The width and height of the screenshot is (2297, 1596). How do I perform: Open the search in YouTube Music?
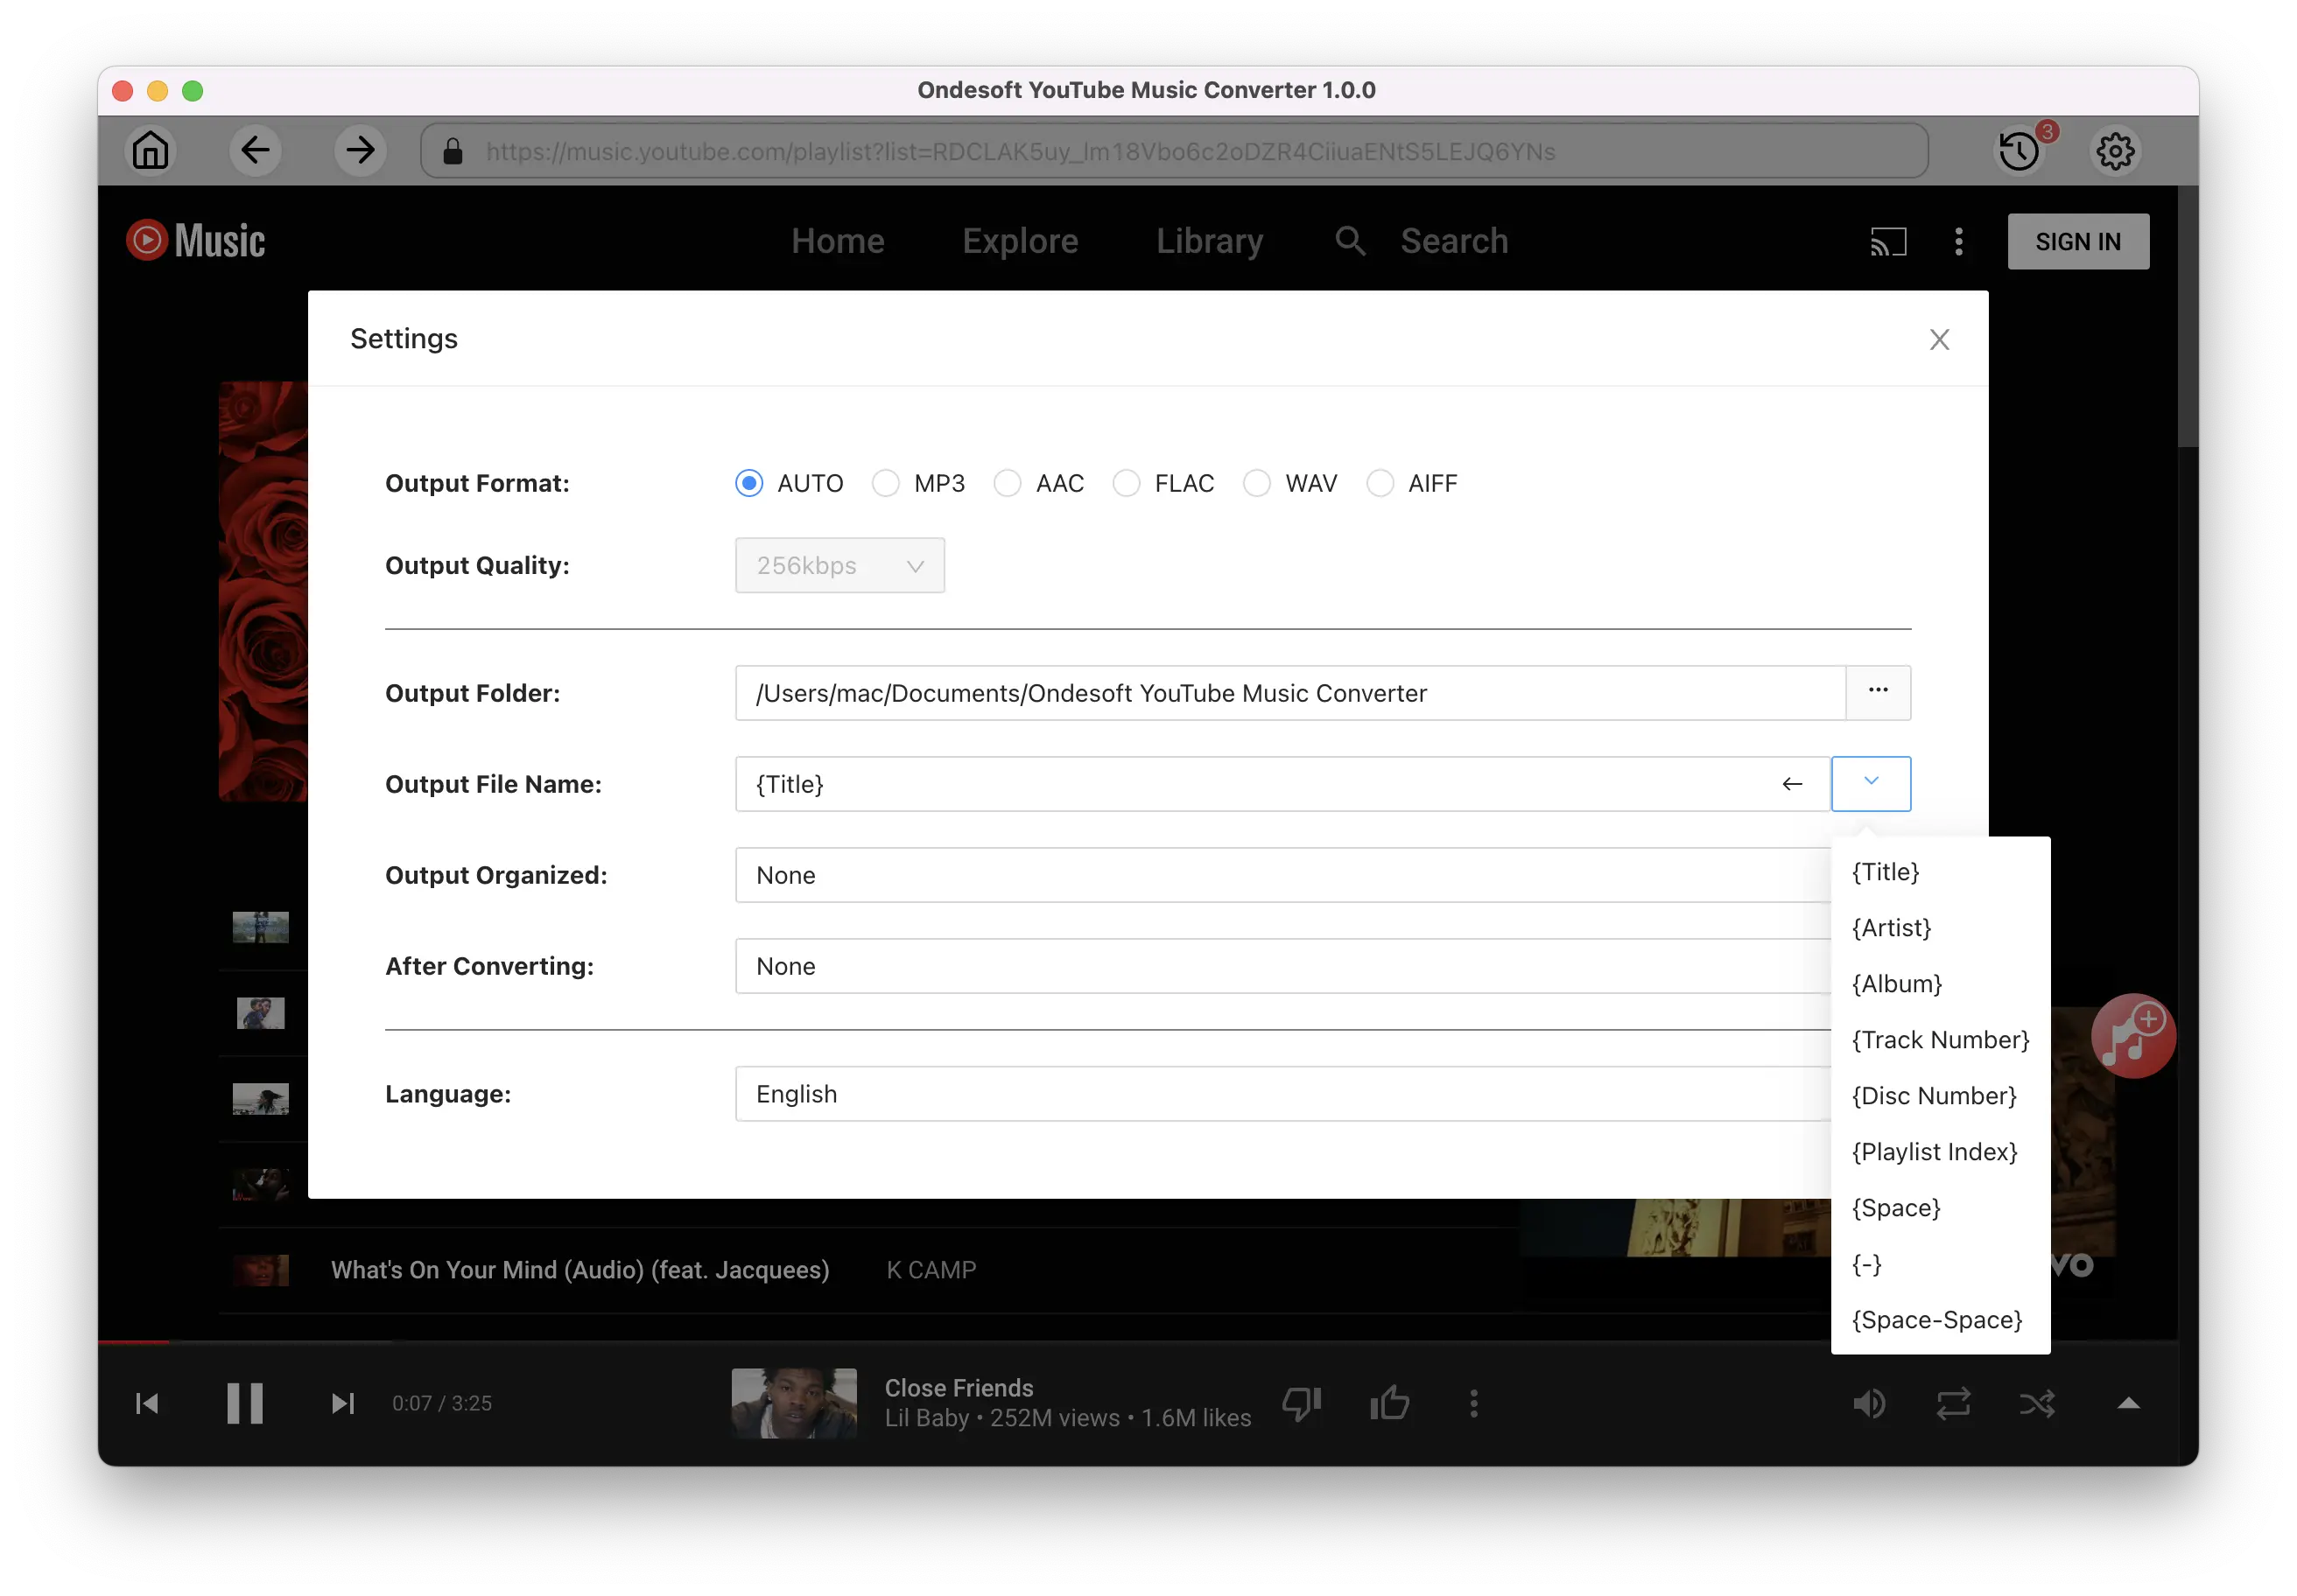[1350, 241]
